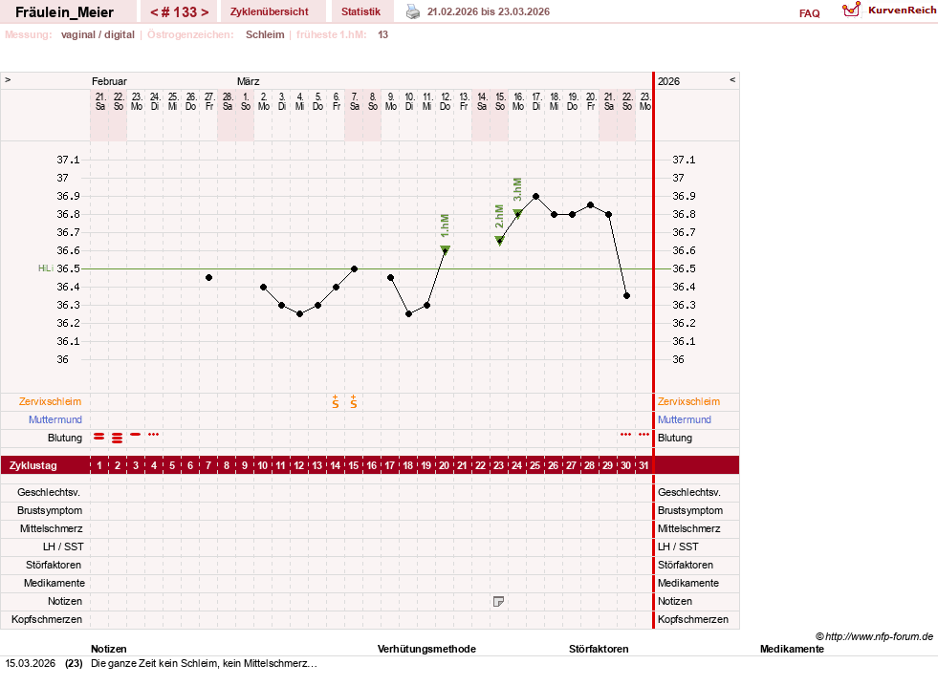Open the note icon on cycle day 23

tap(498, 601)
